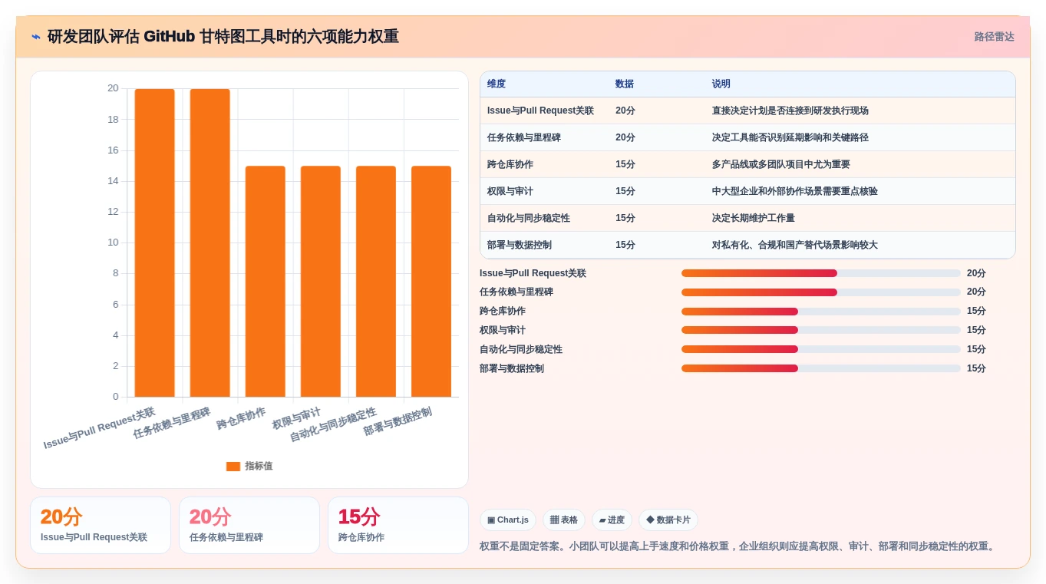Click the 部署与数据控制 bar in chart
The height and width of the screenshot is (584, 1046).
(x=431, y=282)
